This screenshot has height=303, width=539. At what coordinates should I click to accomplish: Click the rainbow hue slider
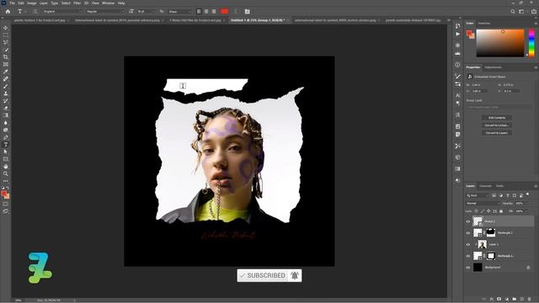[531, 43]
